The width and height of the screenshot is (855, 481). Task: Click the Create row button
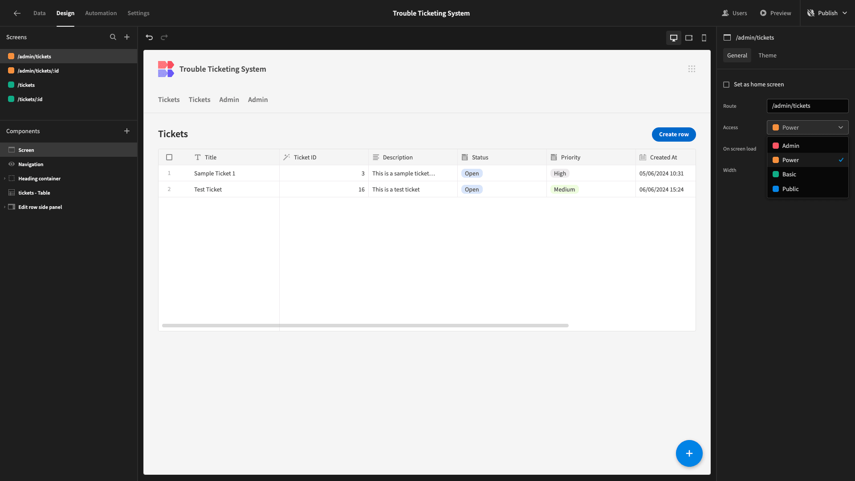[674, 135]
